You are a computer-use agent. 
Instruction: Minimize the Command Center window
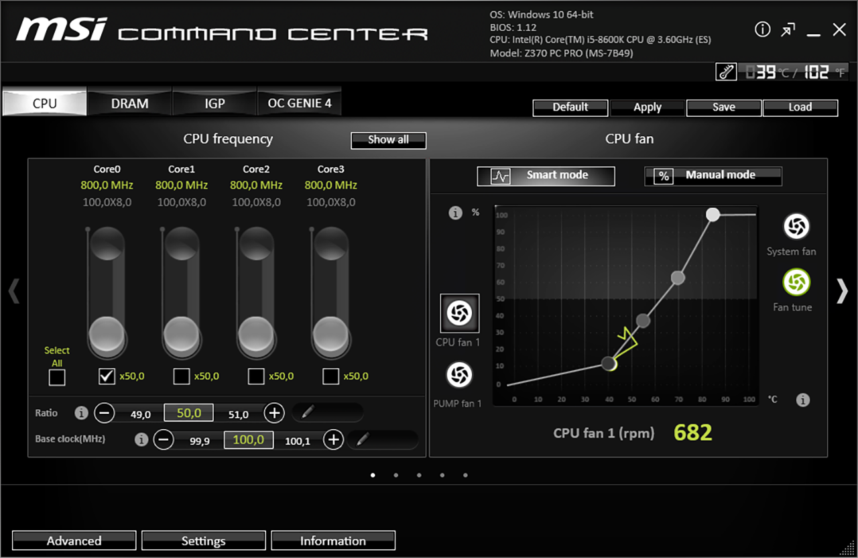pos(814,33)
